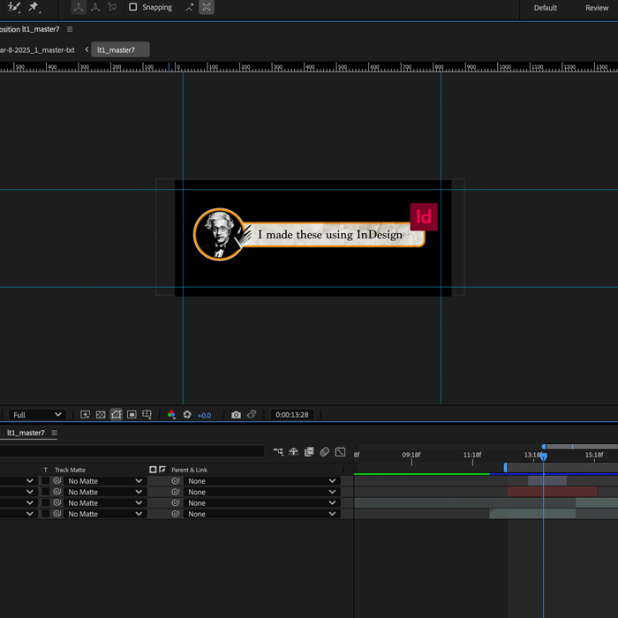Click the blue current time indicator

pyautogui.click(x=544, y=456)
